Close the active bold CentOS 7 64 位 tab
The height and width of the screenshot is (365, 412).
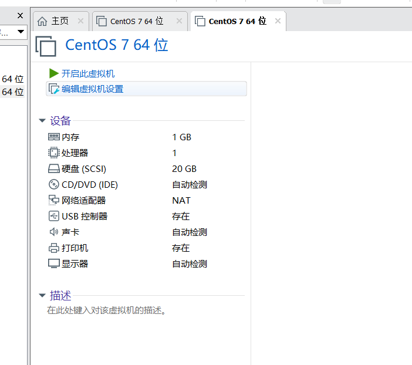click(278, 21)
